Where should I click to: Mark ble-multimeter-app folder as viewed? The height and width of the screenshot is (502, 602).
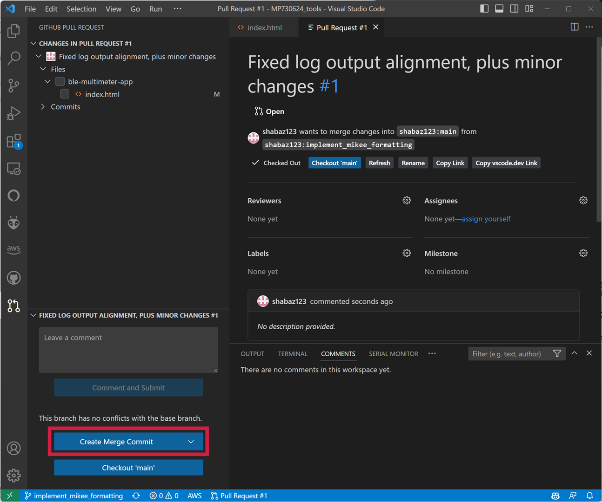pyautogui.click(x=60, y=82)
